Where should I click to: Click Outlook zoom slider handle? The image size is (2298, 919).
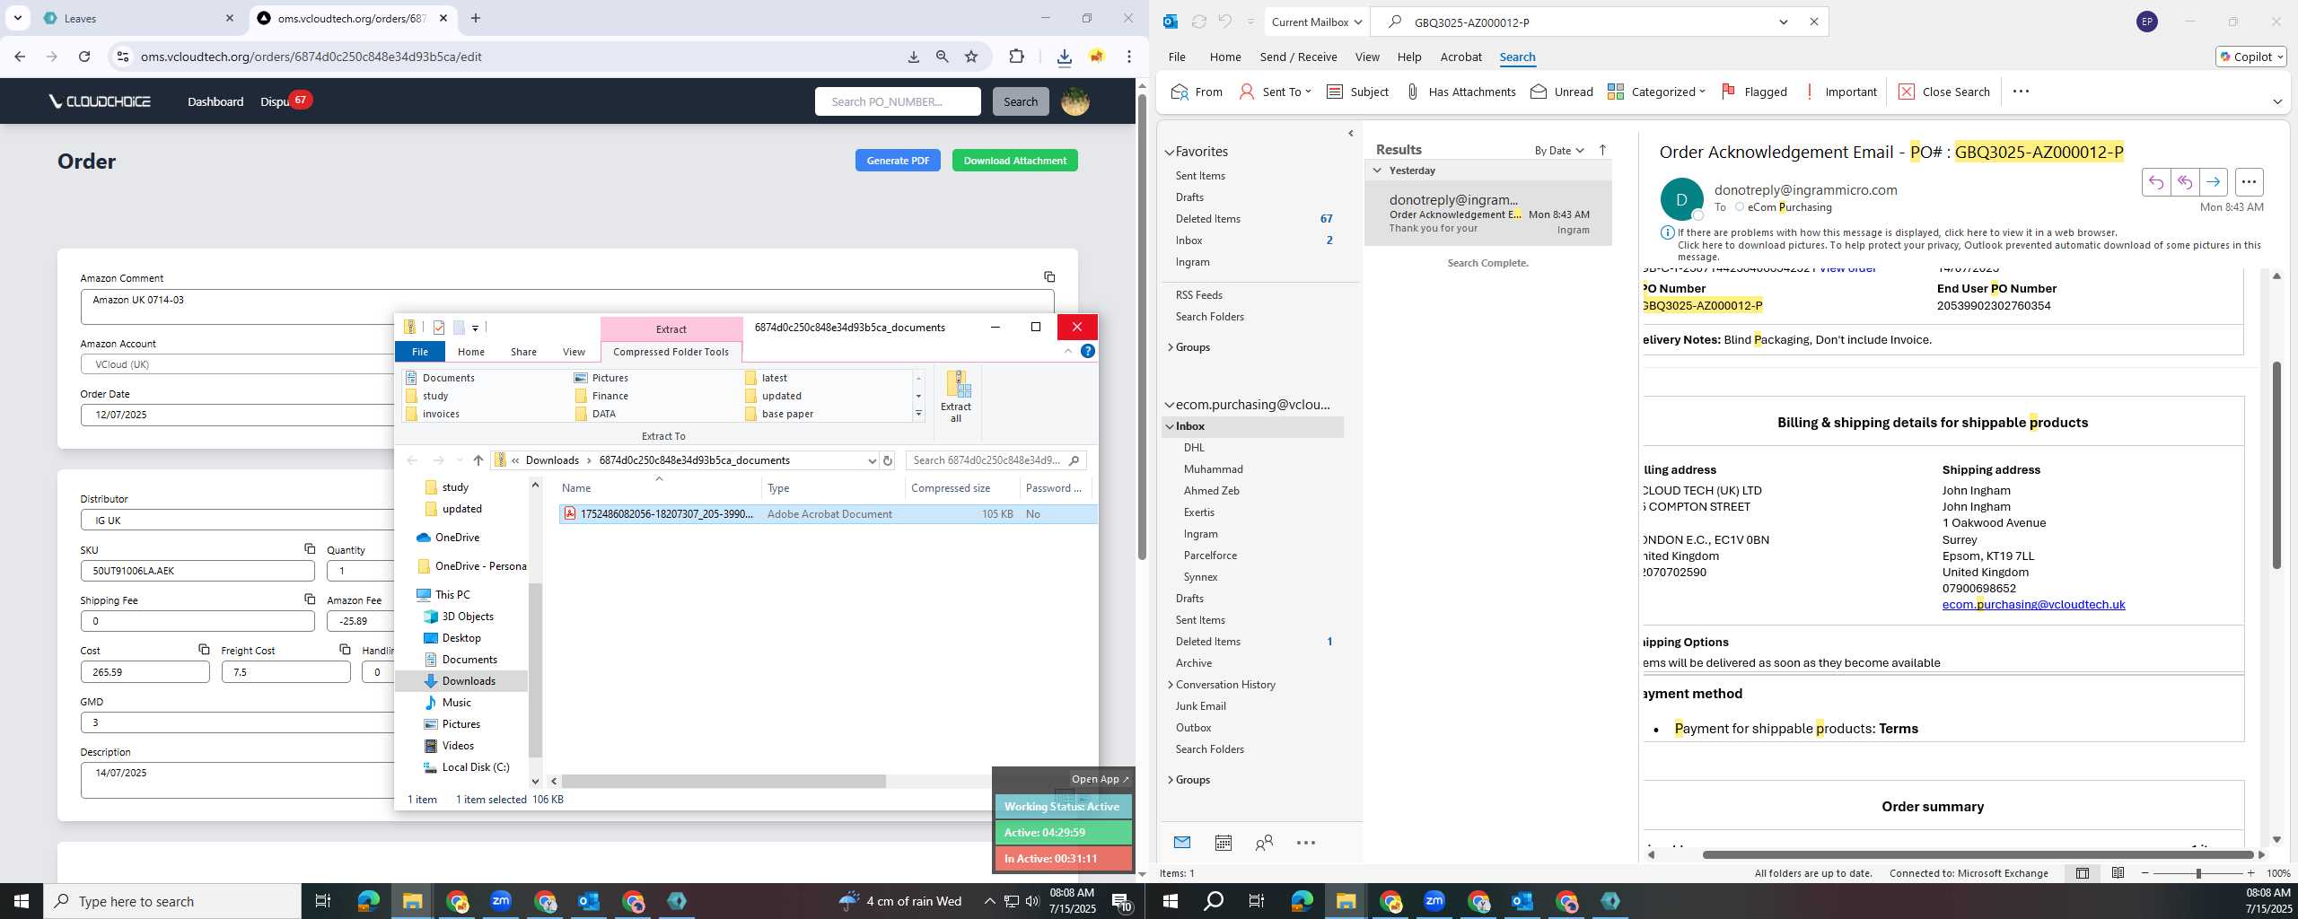click(x=2198, y=873)
